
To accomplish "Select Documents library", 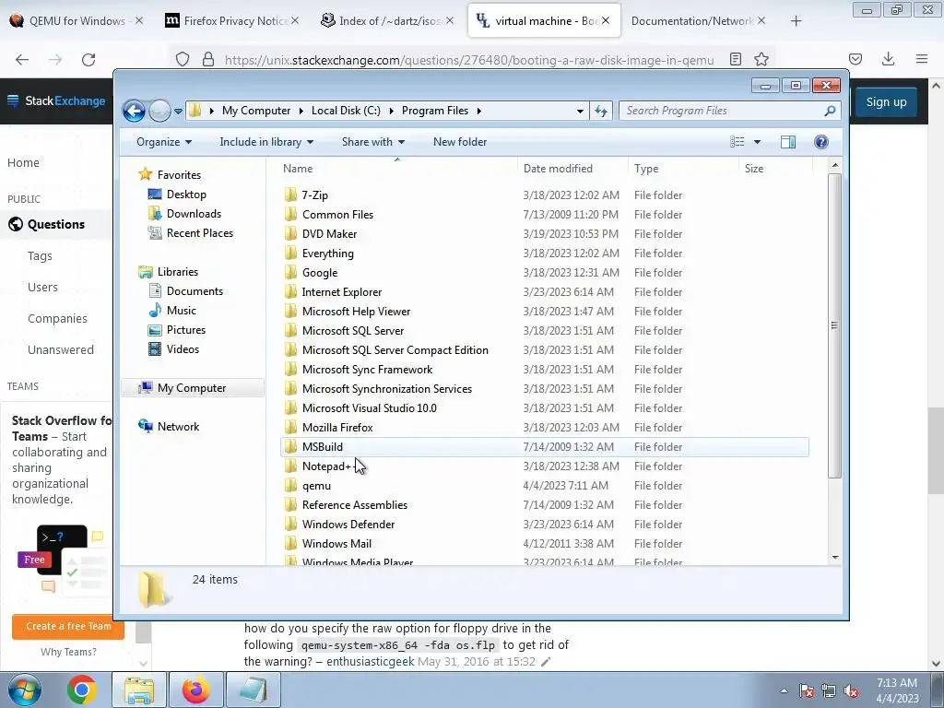I will (x=195, y=291).
